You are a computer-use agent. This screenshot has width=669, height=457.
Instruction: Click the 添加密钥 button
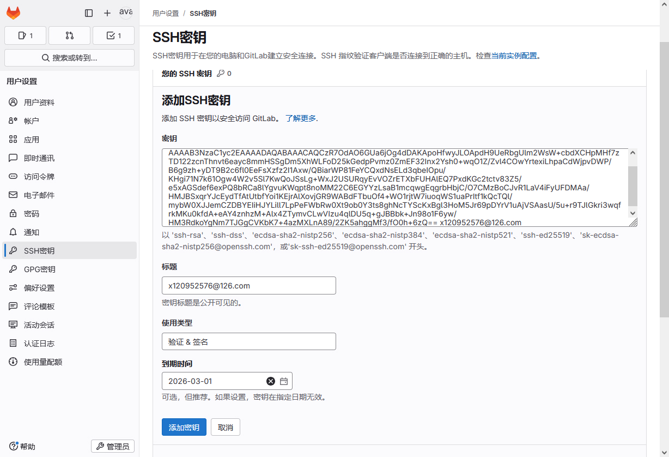(x=184, y=428)
